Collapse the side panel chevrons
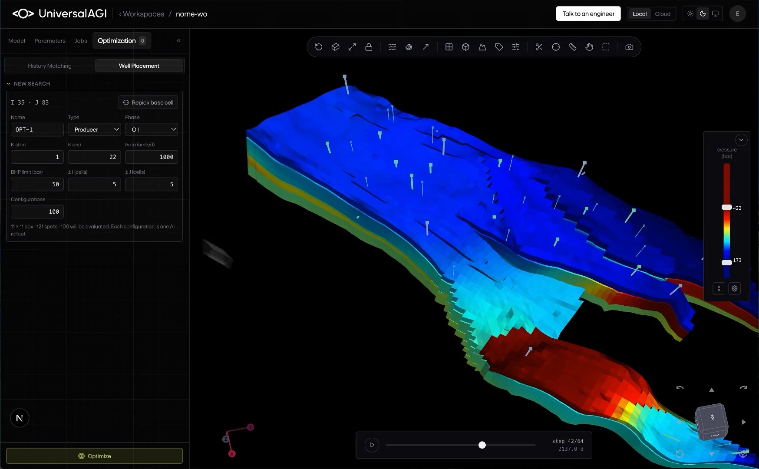This screenshot has height=469, width=759. point(178,40)
